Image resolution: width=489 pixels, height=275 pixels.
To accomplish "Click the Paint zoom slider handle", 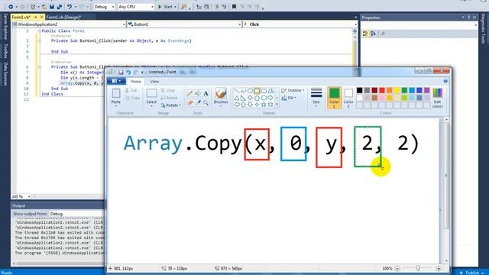I will (x=418, y=268).
